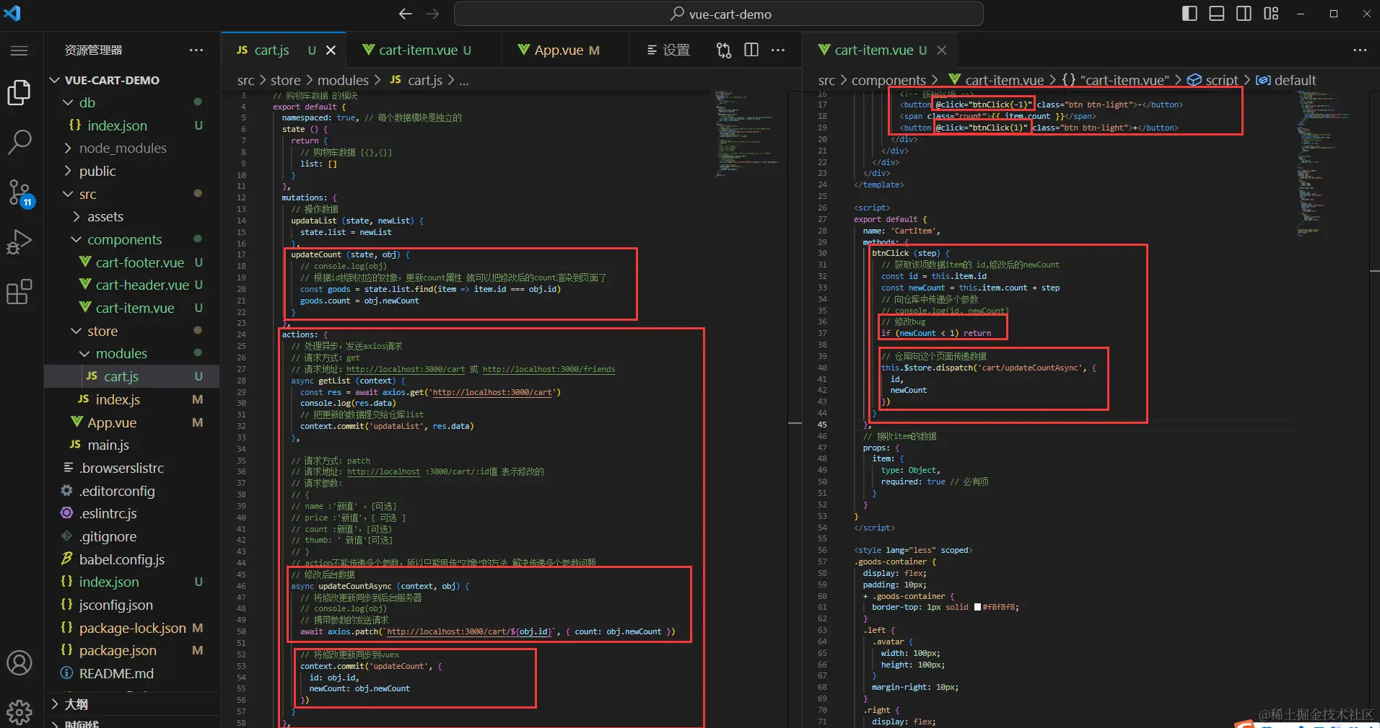
Task: Open the Explorer view in activity bar
Action: pyautogui.click(x=19, y=92)
